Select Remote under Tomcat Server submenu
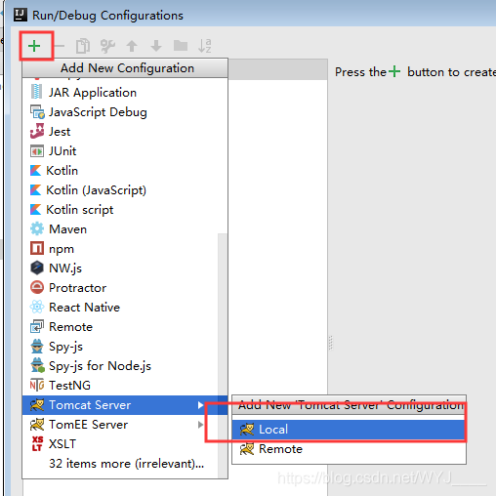Screen dimensions: 496x496 (349, 449)
